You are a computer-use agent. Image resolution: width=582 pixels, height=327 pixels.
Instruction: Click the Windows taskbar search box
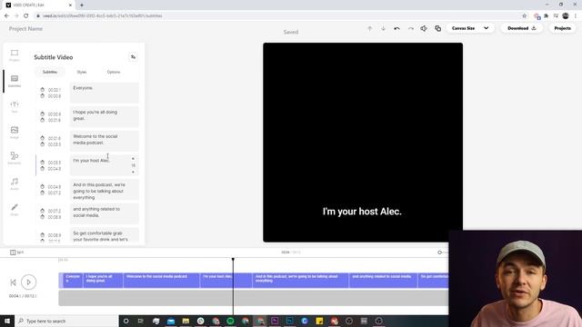pos(66,321)
